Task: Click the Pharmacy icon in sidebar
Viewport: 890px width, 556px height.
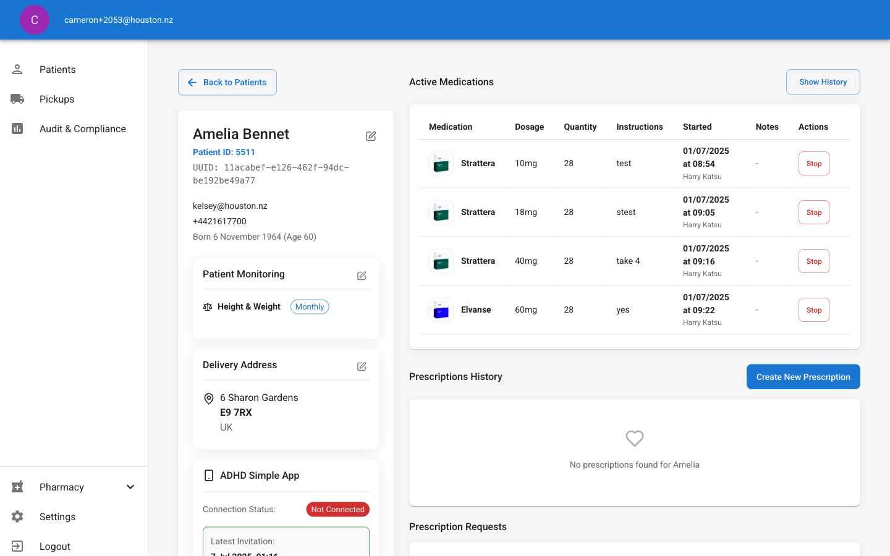Action: [17, 487]
